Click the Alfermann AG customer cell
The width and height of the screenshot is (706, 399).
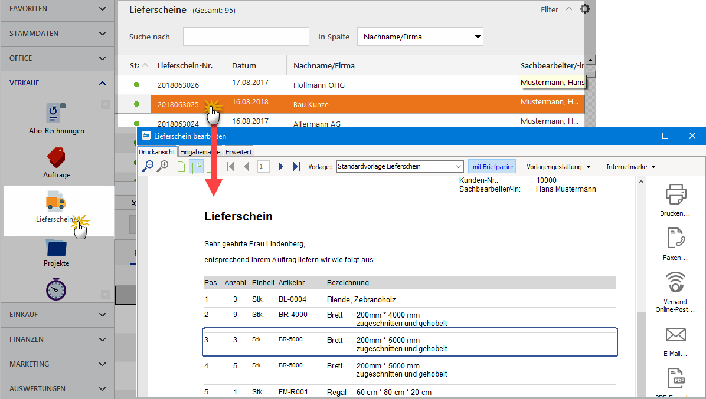[316, 124]
